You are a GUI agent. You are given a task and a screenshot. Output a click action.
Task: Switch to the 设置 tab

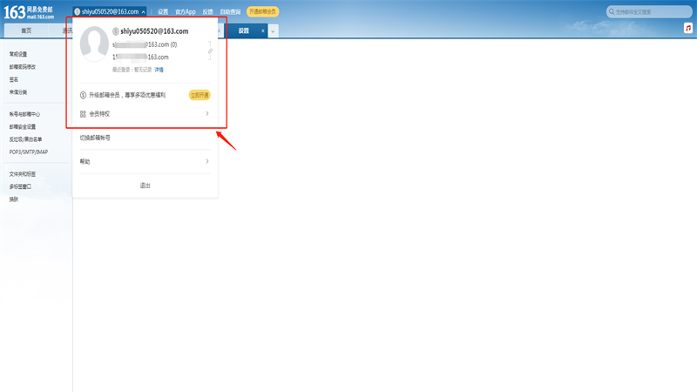coord(244,30)
